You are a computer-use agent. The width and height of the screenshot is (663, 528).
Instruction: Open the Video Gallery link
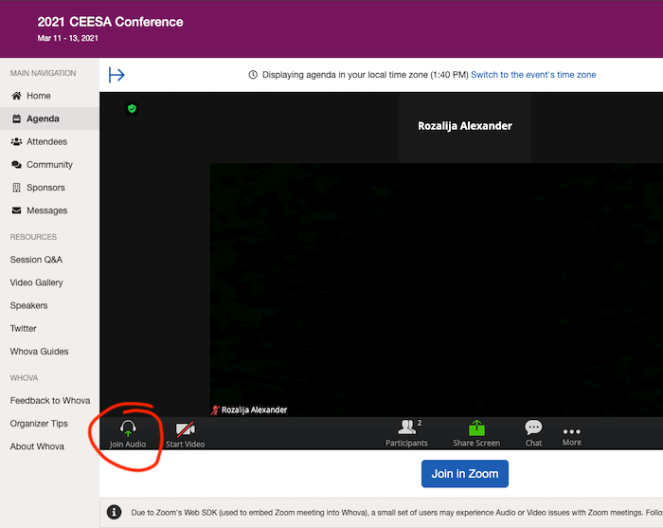coord(36,282)
